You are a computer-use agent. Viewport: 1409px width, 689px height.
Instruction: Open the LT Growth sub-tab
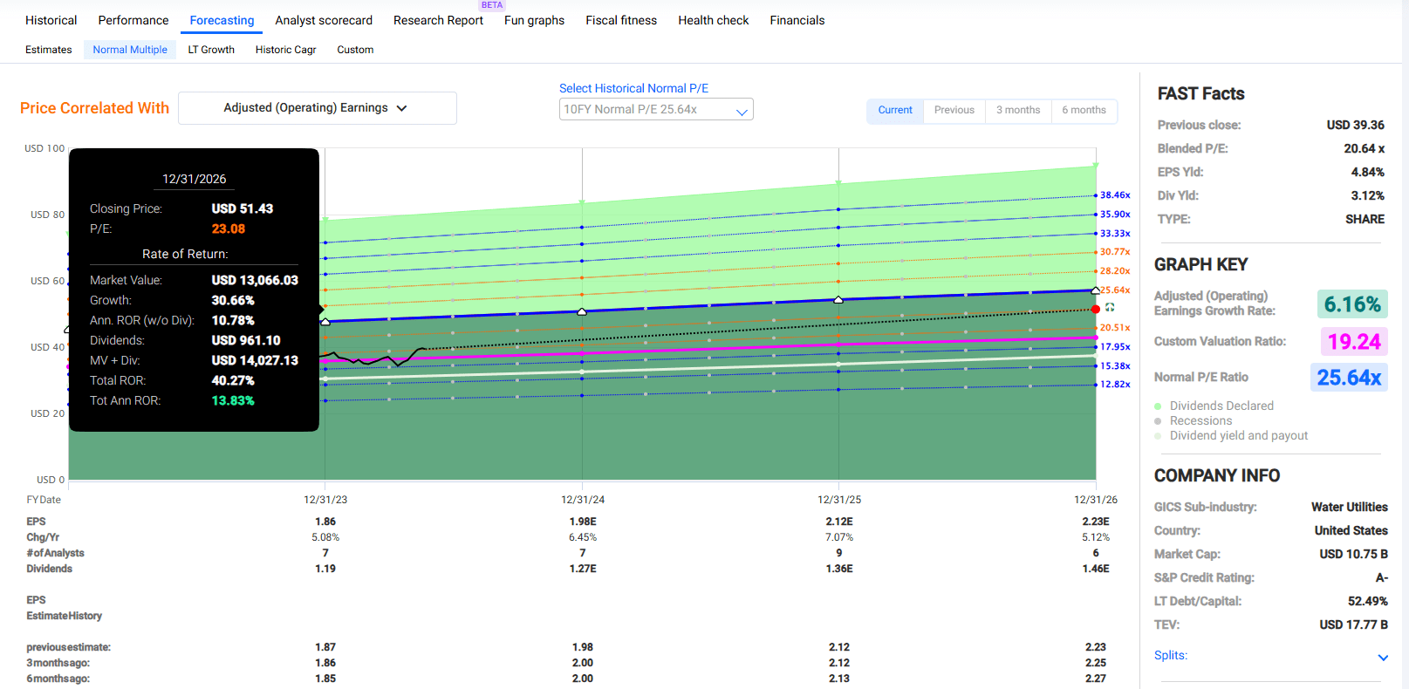tap(211, 50)
